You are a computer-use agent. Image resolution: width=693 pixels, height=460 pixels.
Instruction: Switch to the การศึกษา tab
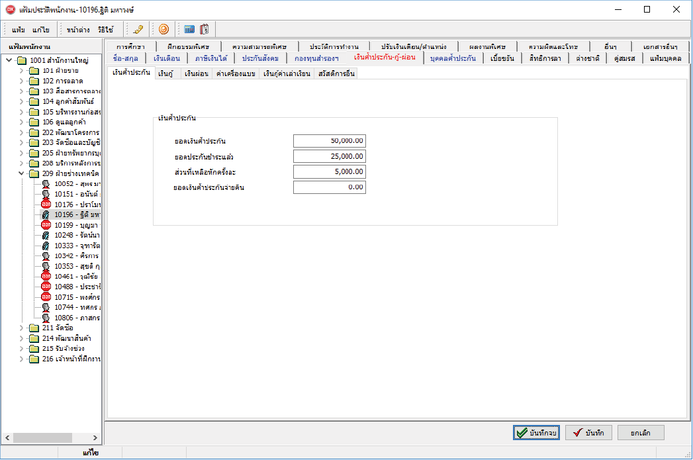[x=131, y=46]
